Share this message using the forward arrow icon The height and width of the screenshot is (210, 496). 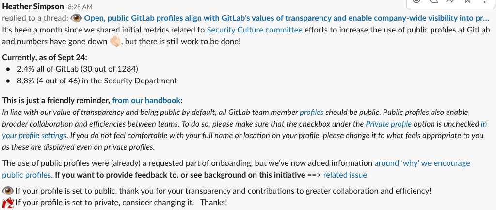[x=450, y=1]
